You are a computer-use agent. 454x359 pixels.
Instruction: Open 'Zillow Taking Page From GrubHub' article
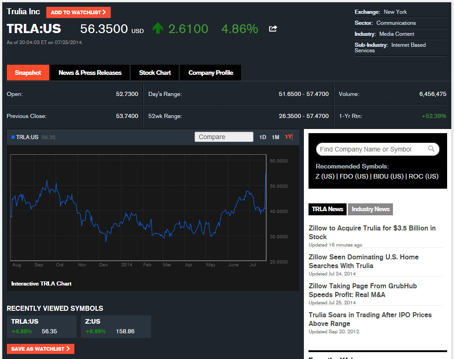click(x=363, y=291)
